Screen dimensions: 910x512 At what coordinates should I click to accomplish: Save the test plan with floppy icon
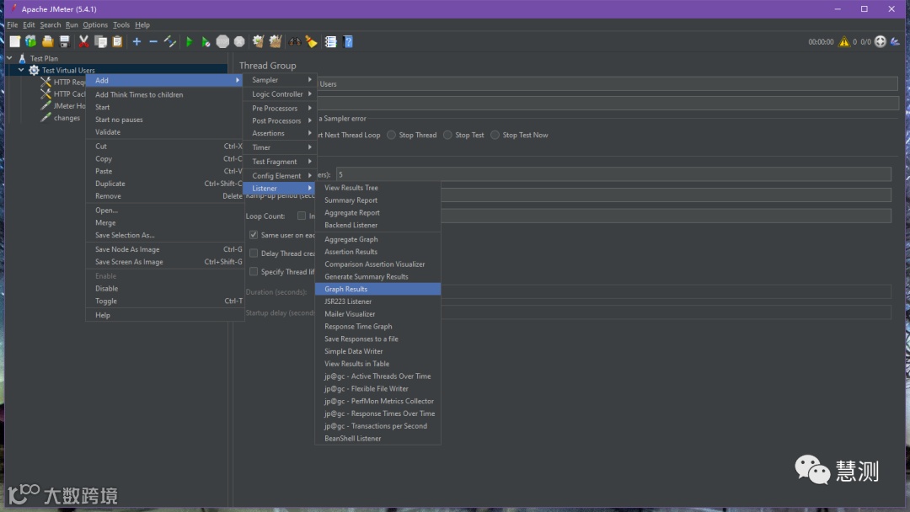64,41
